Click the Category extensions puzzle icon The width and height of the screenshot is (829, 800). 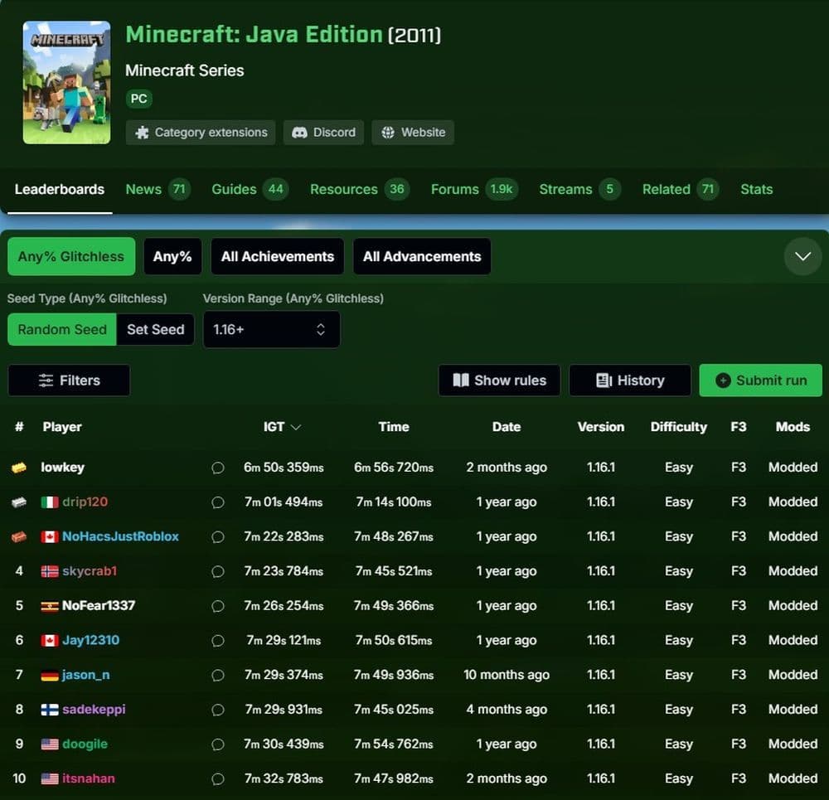(143, 133)
